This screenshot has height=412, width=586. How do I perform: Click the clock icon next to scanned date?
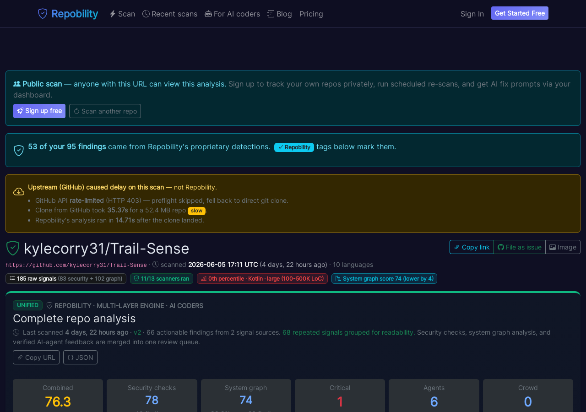[x=156, y=265]
